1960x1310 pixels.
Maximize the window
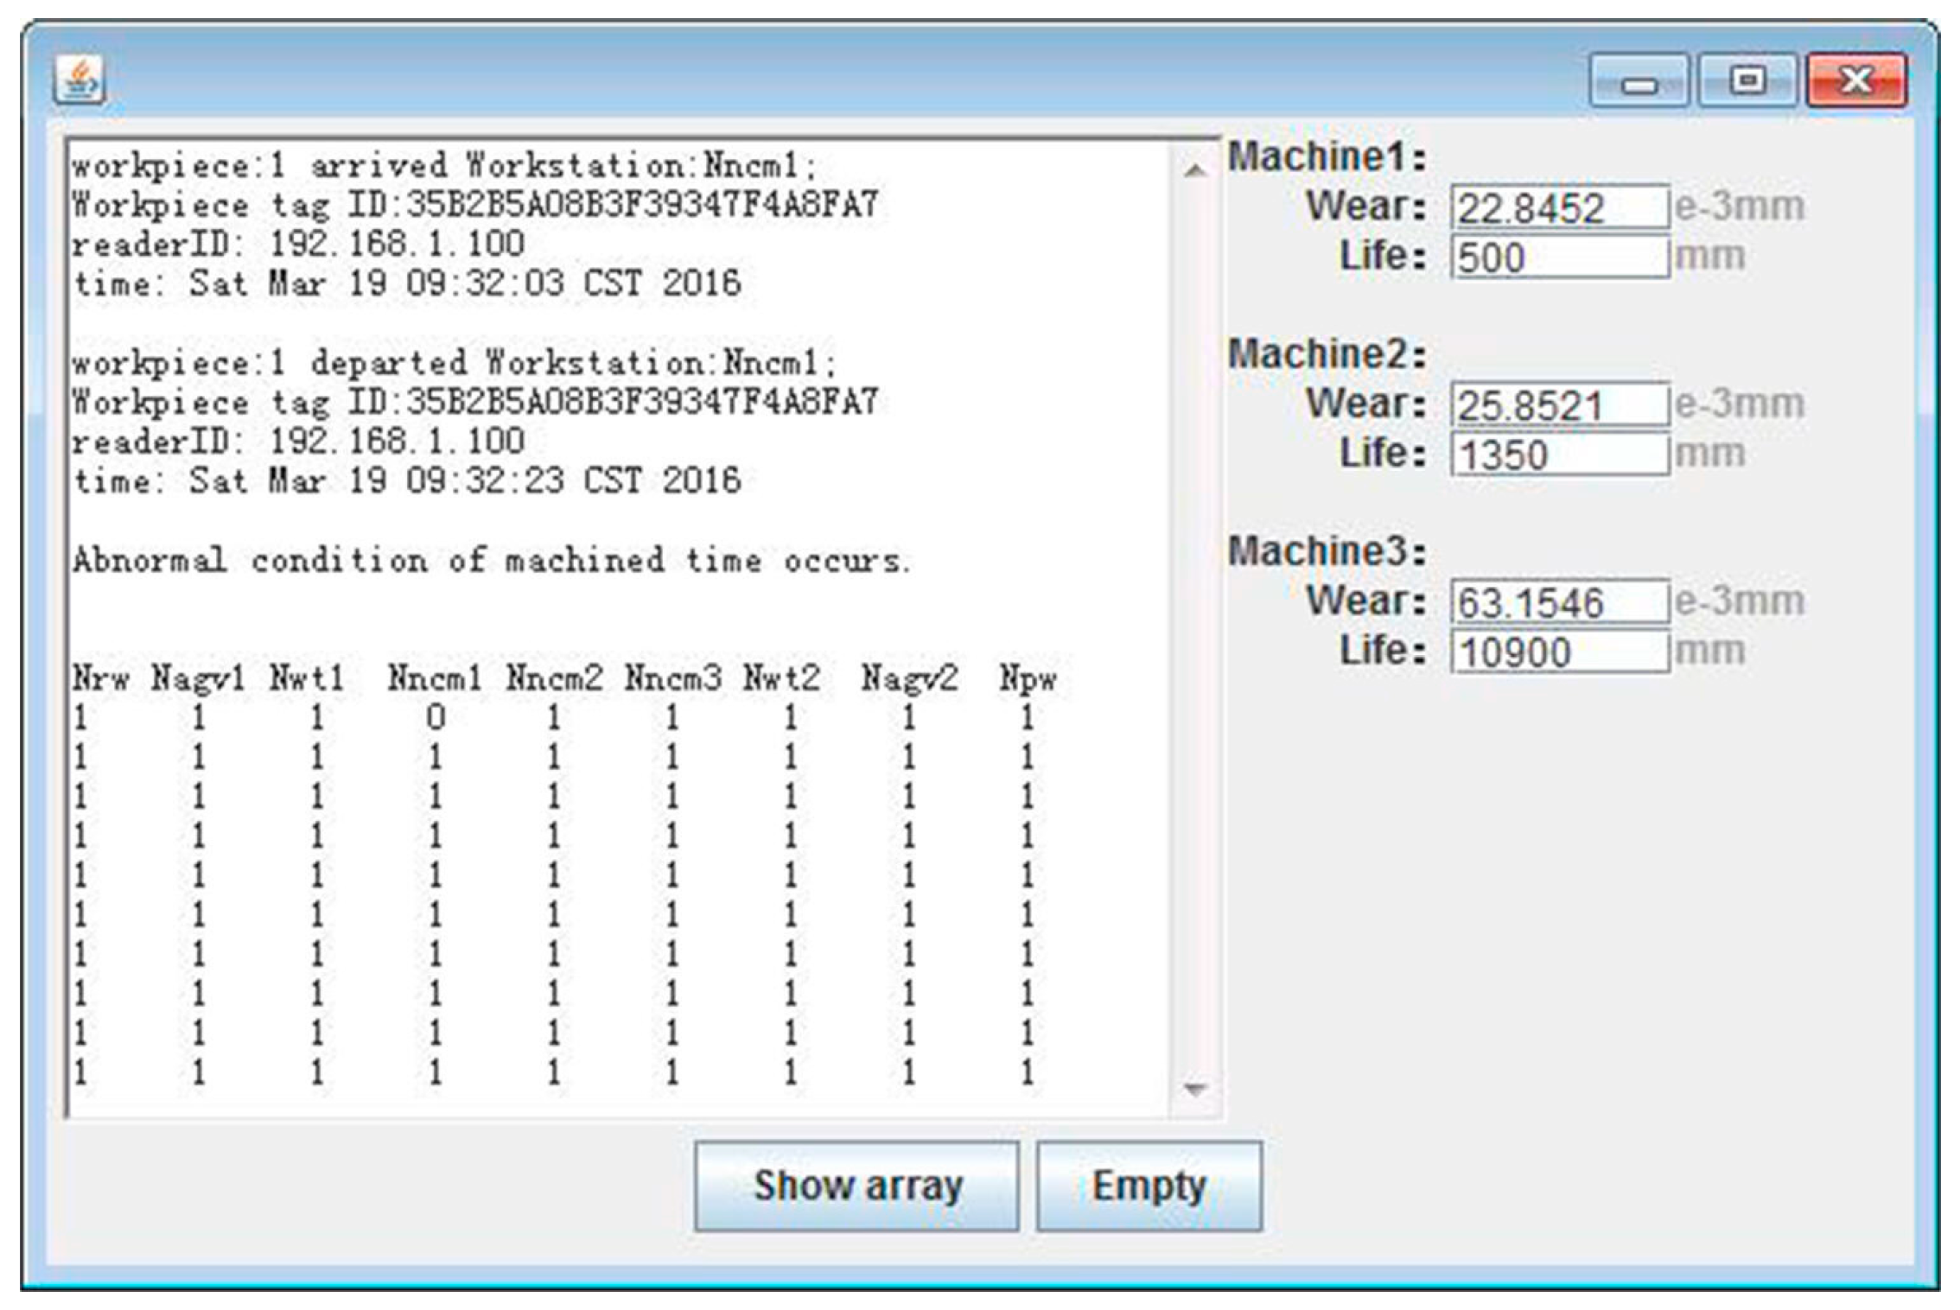click(1747, 81)
